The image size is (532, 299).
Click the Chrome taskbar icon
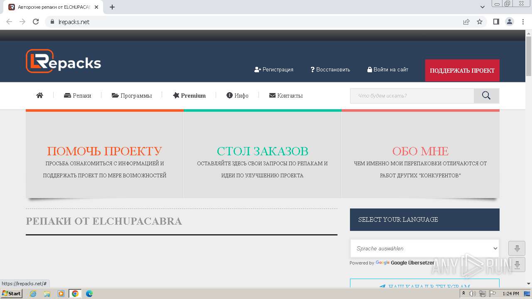[x=75, y=294]
